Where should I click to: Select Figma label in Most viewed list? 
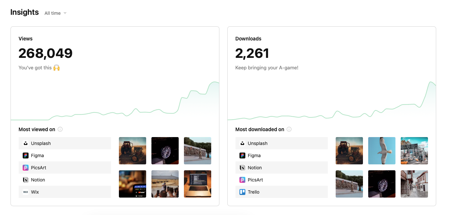pyautogui.click(x=37, y=155)
